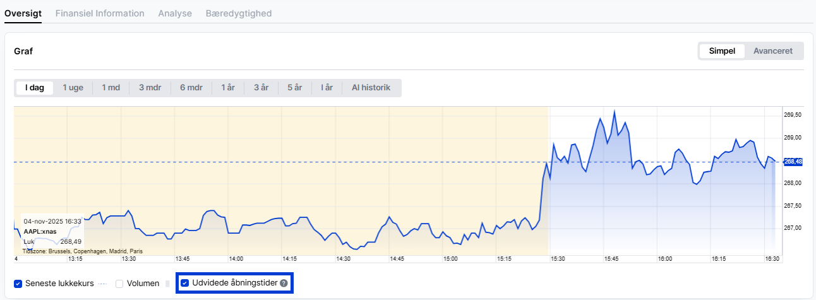Screen dimensions: 816x300
Task: Set chart range to 1 uge
Action: pos(73,88)
